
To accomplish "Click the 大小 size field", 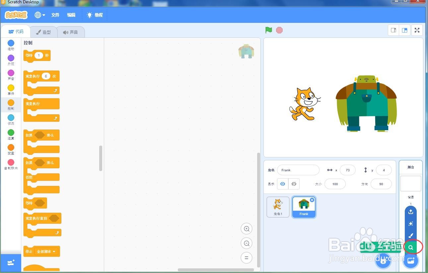I will coord(335,184).
